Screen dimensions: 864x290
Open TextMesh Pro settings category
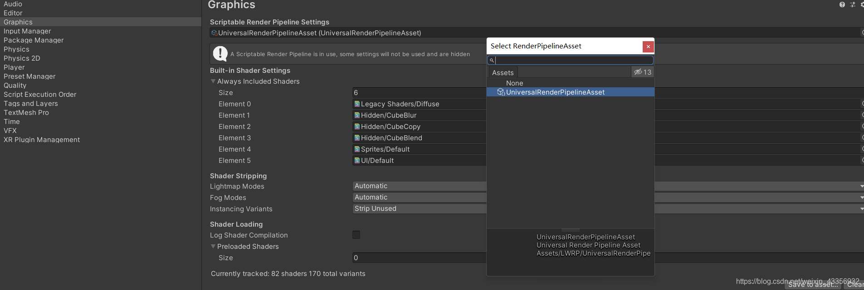pos(101,113)
